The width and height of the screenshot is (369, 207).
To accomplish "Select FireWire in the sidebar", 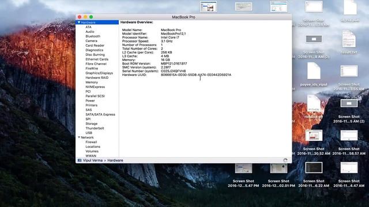I will tap(92, 68).
